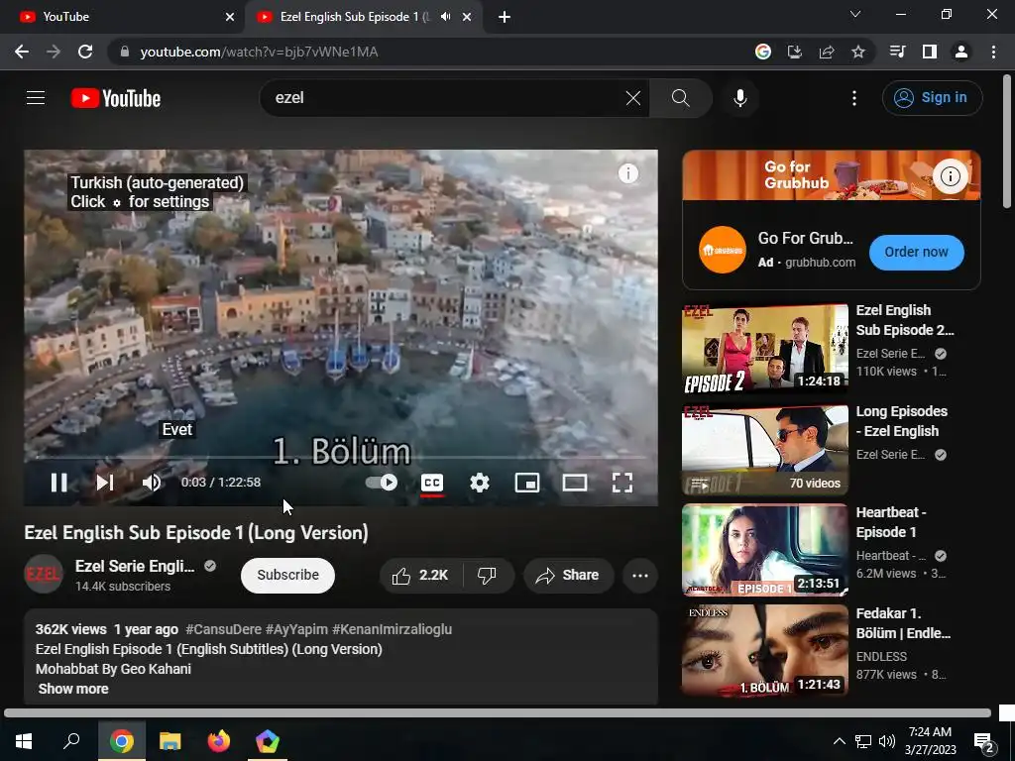
Task: Open the #CansuDere hashtag
Action: (223, 629)
